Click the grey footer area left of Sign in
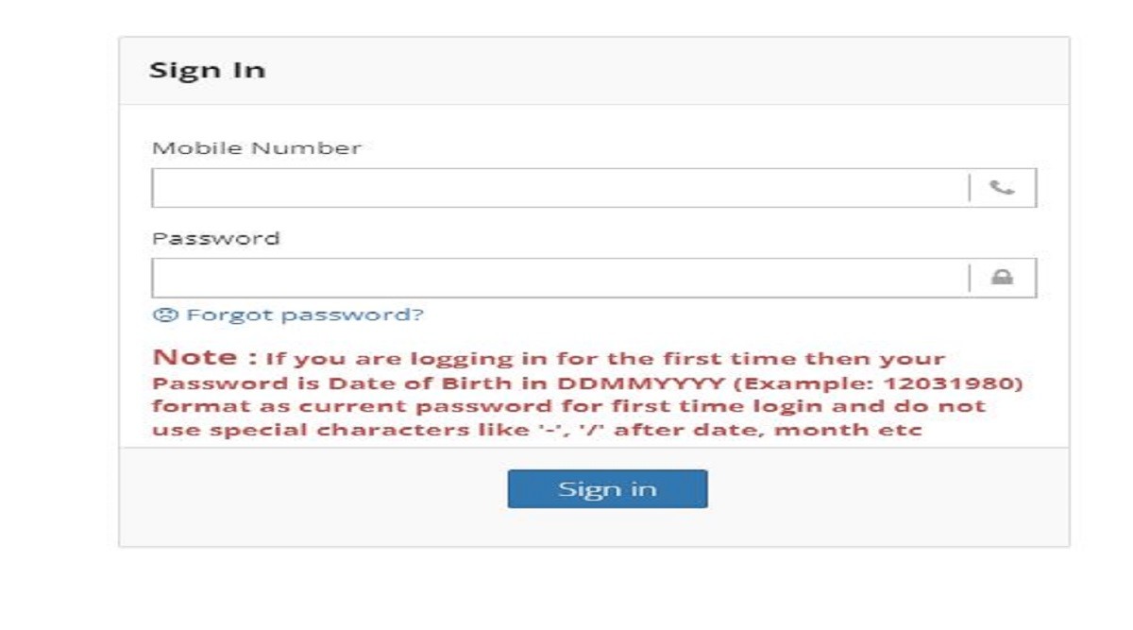This screenshot has height=630, width=1133. pos(312,496)
